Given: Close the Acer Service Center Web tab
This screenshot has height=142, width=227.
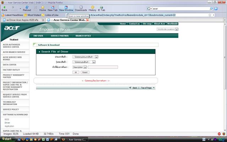Looking at the screenshot, I should 88,20.
